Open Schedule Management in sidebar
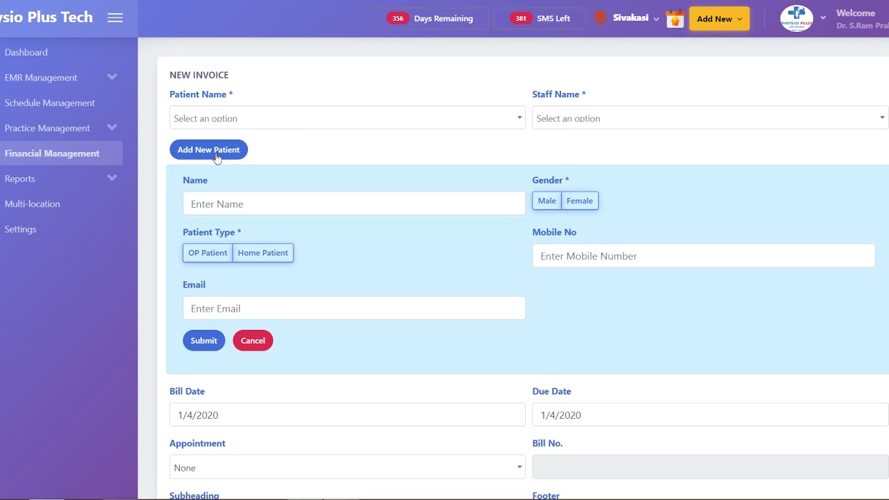Viewport: 889px width, 500px height. click(x=50, y=103)
